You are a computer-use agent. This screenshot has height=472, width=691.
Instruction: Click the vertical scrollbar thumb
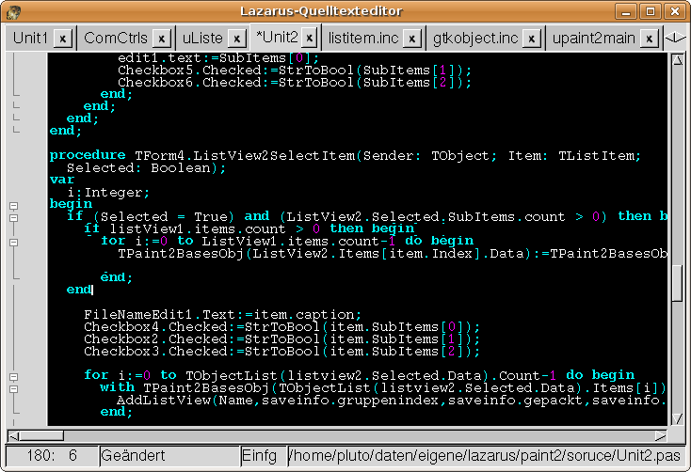coord(676,283)
